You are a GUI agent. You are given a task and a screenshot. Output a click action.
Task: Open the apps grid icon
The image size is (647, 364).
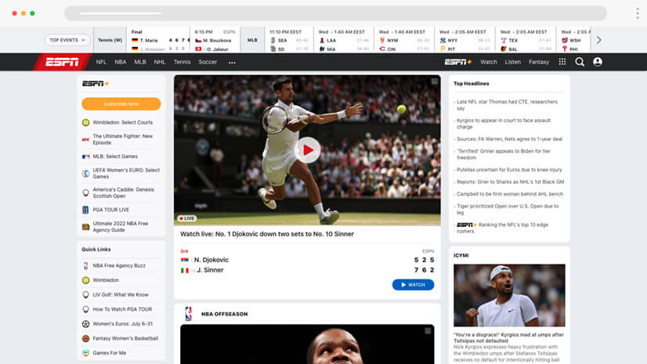click(562, 62)
